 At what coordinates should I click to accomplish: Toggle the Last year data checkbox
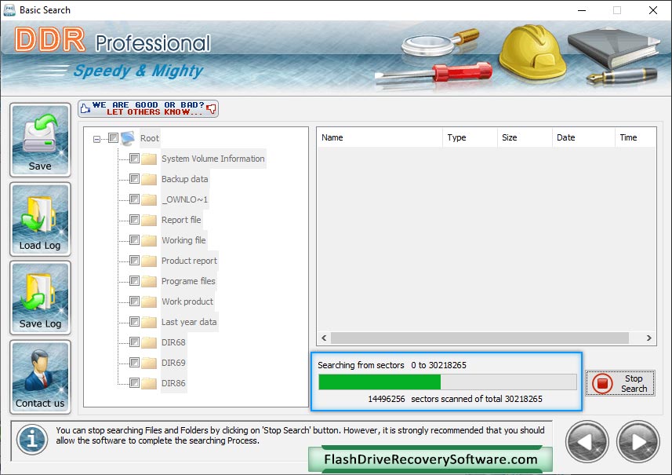pyautogui.click(x=134, y=322)
